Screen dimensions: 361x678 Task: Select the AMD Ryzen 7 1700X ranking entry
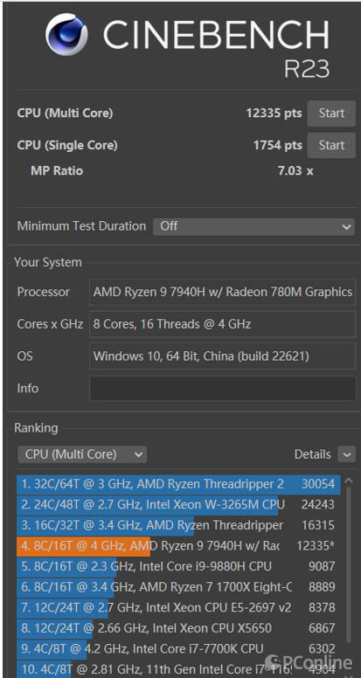point(178,587)
